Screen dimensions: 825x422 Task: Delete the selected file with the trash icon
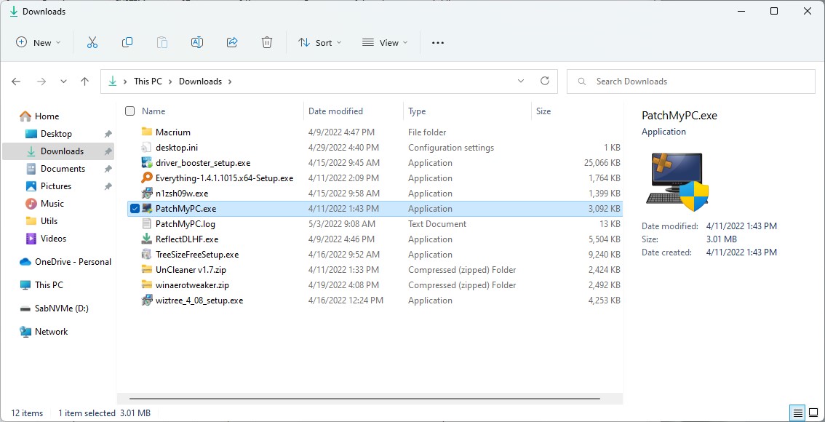tap(267, 42)
